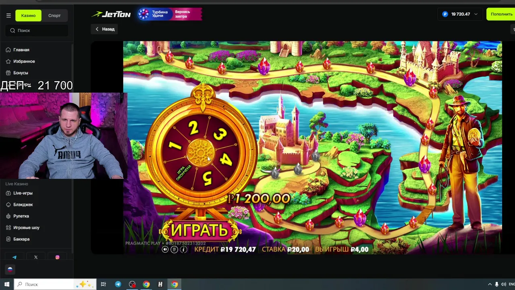Click the ₽1 200,00 prize amount
Screen dimensions: 515x290
[259, 199]
